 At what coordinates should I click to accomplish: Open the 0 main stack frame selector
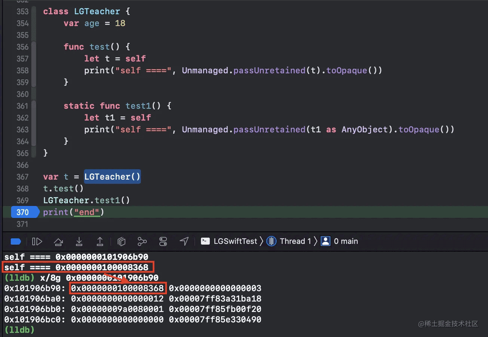pyautogui.click(x=340, y=242)
